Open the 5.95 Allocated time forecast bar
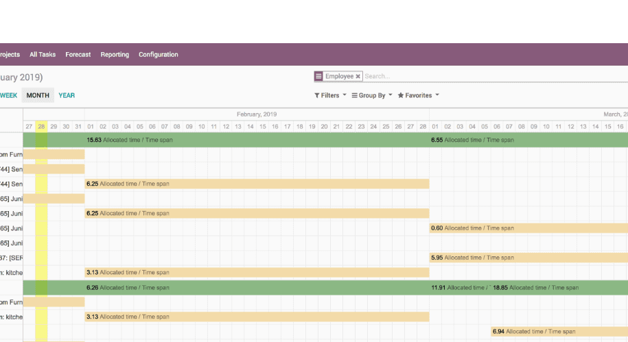 click(x=528, y=258)
